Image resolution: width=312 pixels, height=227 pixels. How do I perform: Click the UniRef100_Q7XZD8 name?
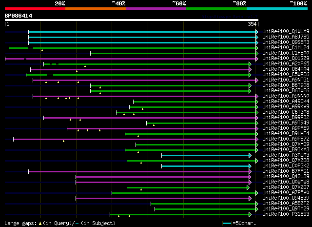click(x=286, y=161)
